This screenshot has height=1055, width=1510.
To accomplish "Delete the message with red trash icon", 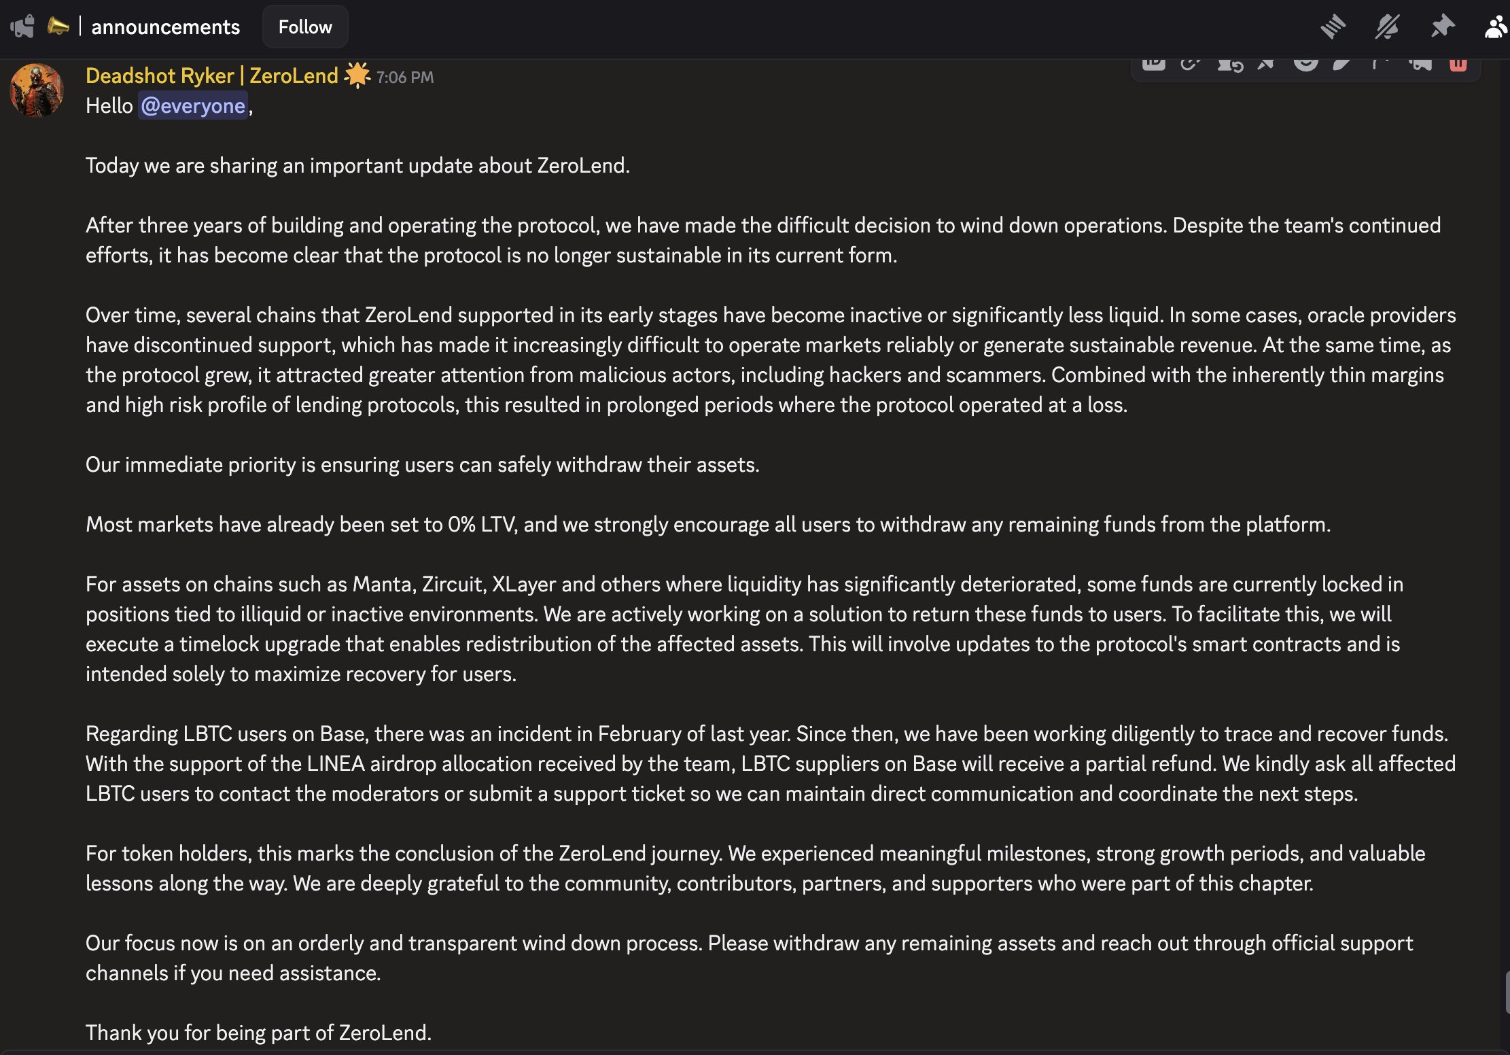I will click(x=1458, y=65).
